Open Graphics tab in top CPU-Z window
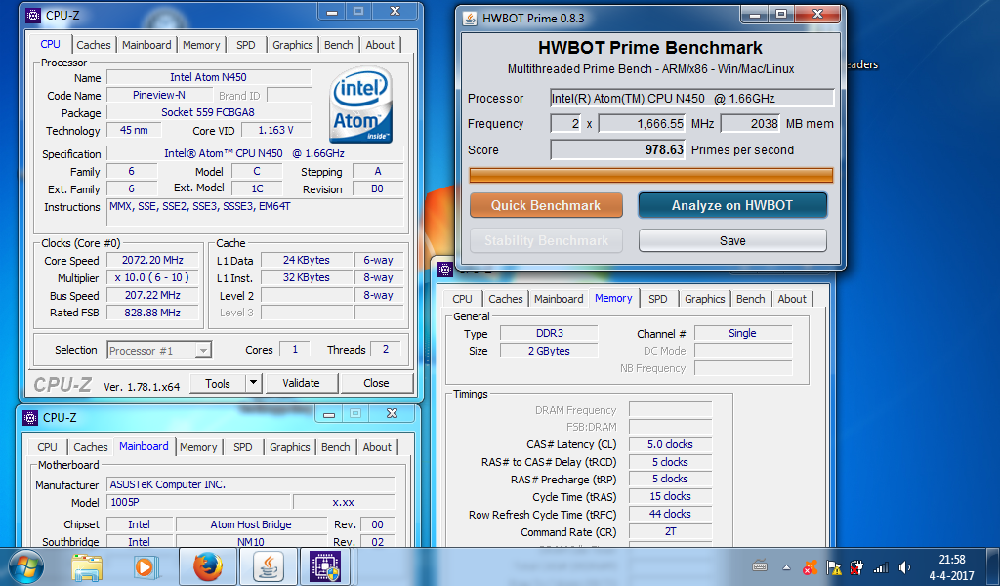 293,45
